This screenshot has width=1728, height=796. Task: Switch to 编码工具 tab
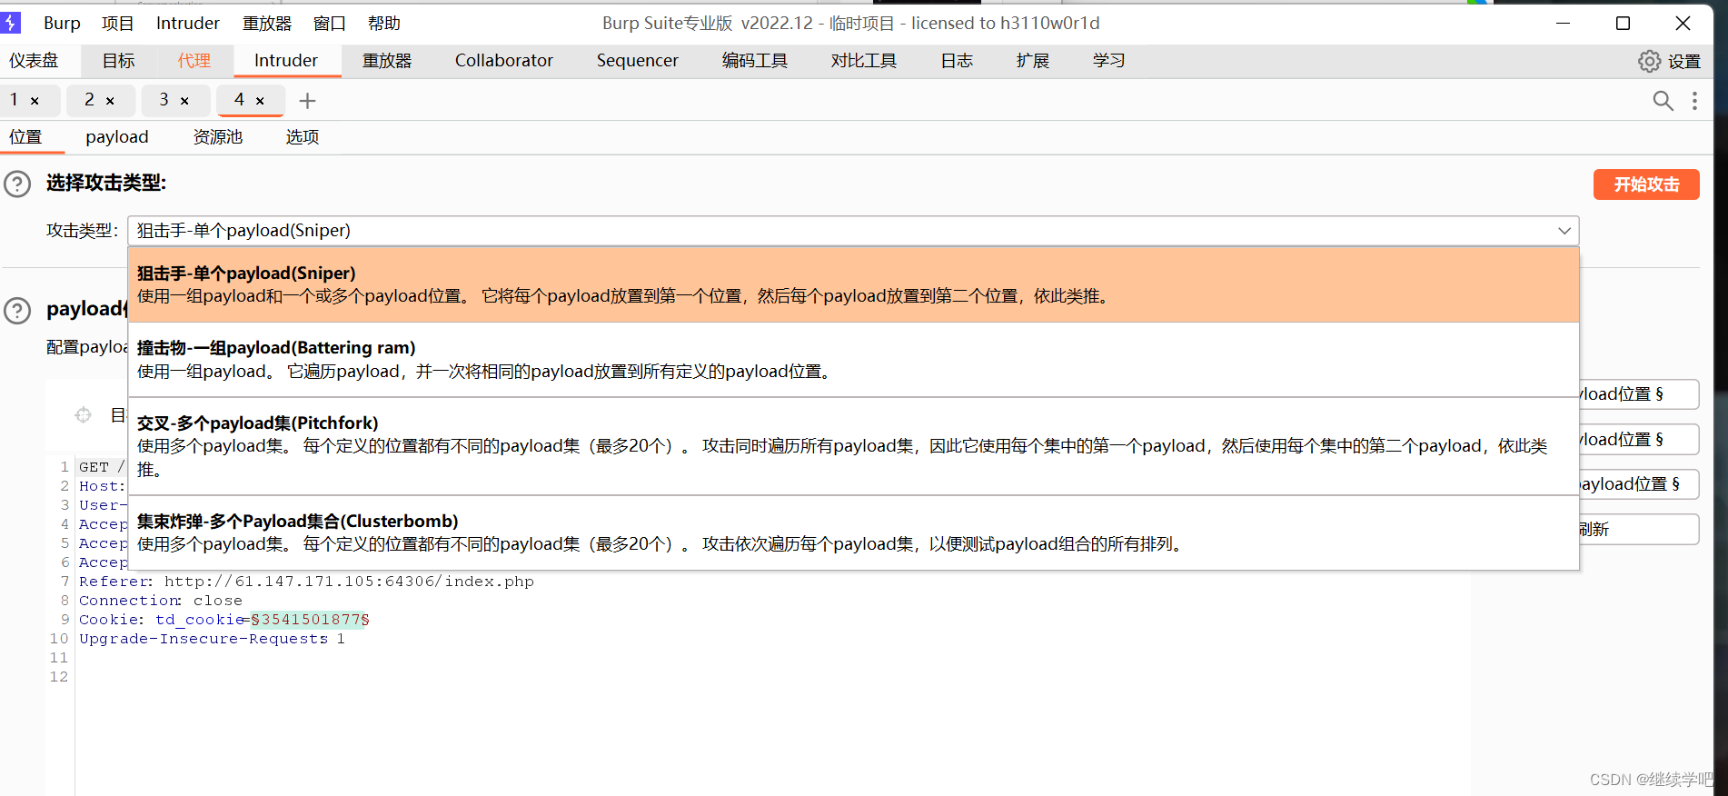coord(755,61)
